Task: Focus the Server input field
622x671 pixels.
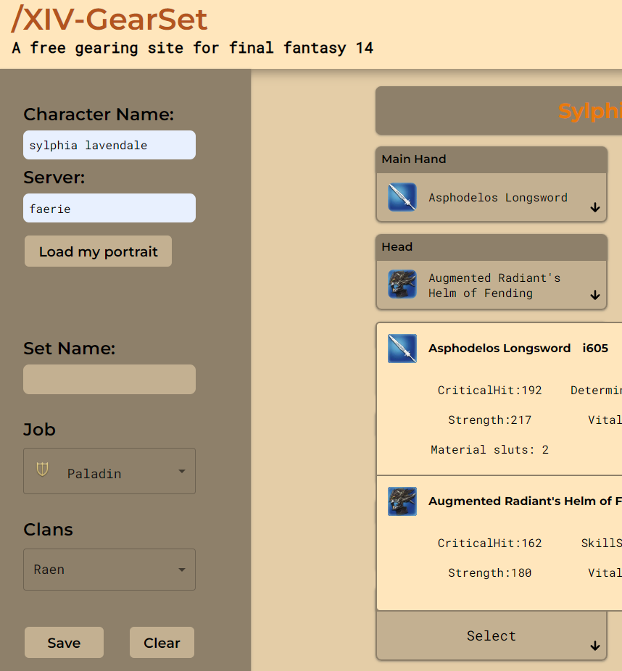Action: pos(109,208)
